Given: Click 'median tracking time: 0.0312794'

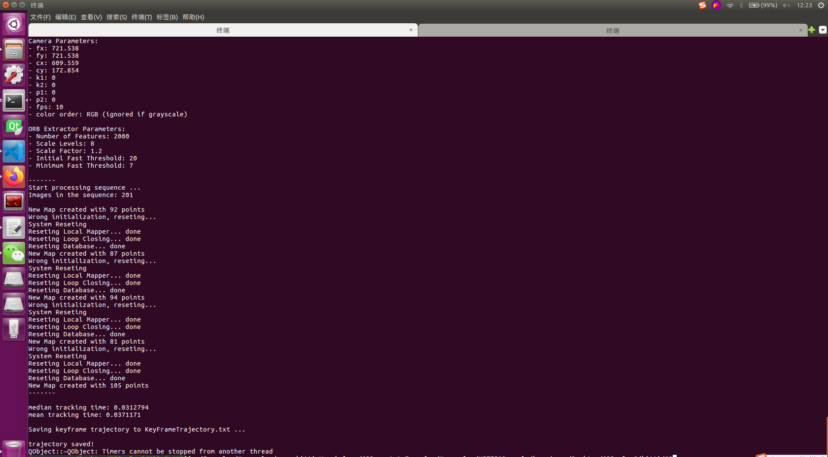Looking at the screenshot, I should pyautogui.click(x=88, y=407).
